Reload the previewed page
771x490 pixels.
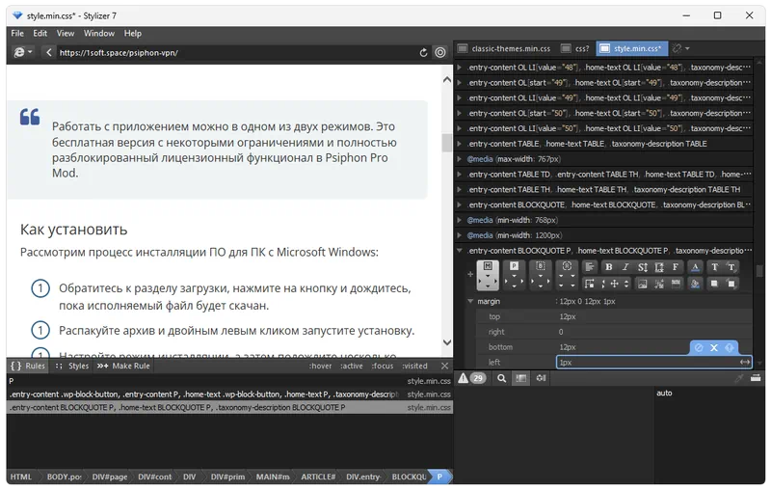(423, 52)
